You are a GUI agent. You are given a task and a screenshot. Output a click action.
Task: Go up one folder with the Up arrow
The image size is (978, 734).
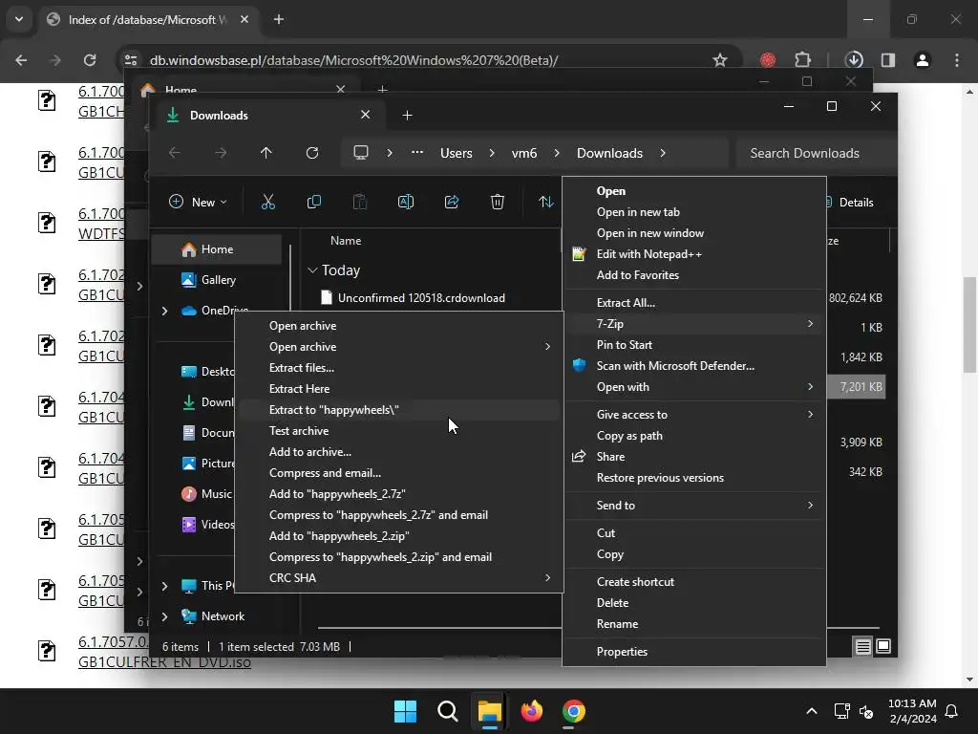[x=266, y=153]
